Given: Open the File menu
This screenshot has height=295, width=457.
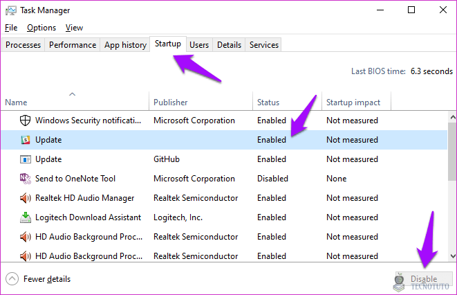Looking at the screenshot, I should tap(11, 28).
